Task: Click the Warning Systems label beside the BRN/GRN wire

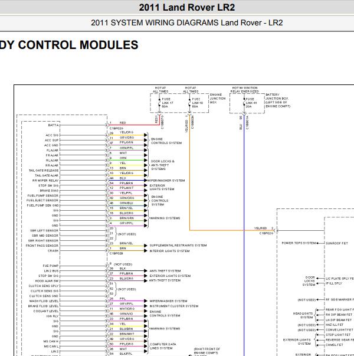Action: pyautogui.click(x=165, y=218)
